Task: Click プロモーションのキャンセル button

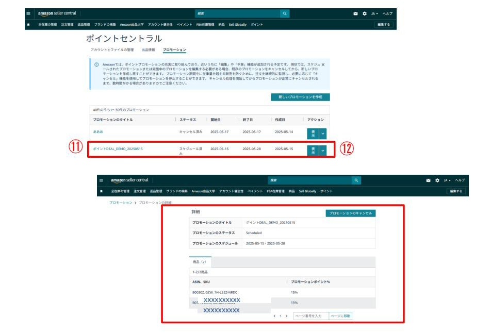Action: pos(351,213)
